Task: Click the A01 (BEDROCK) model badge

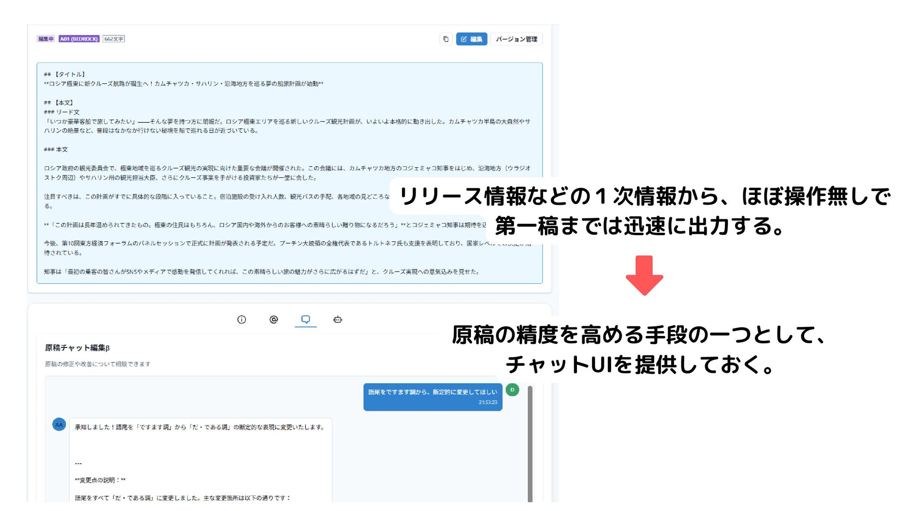Action: point(79,39)
